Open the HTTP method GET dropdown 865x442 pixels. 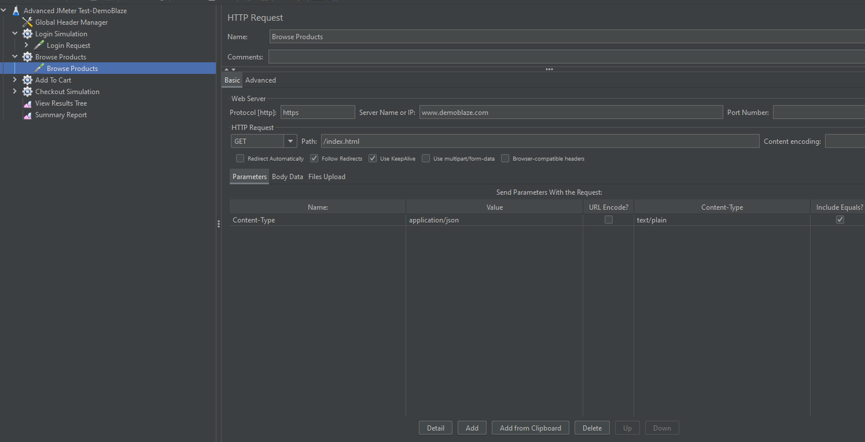290,141
